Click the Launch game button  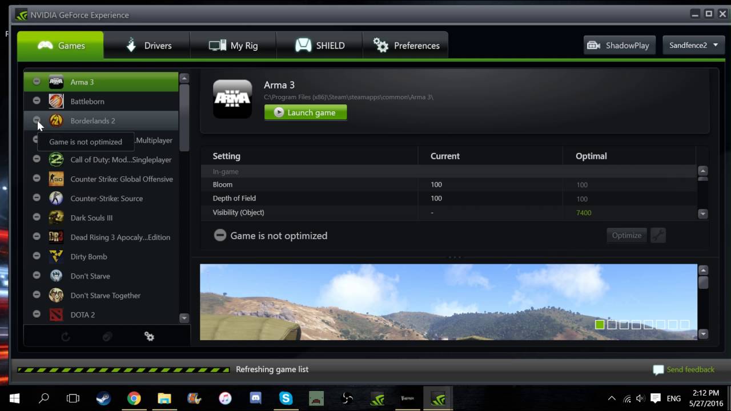(x=306, y=112)
